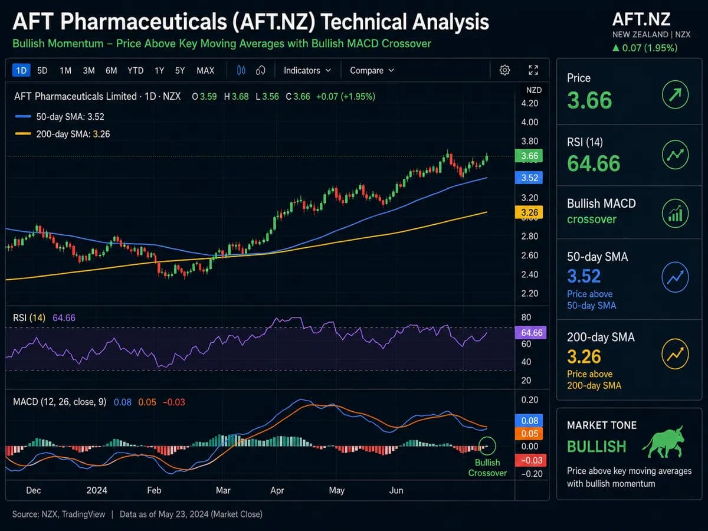708x531 pixels.
Task: Click the green '▲ 0.07 (1.95%)' change
Action: pyautogui.click(x=645, y=48)
